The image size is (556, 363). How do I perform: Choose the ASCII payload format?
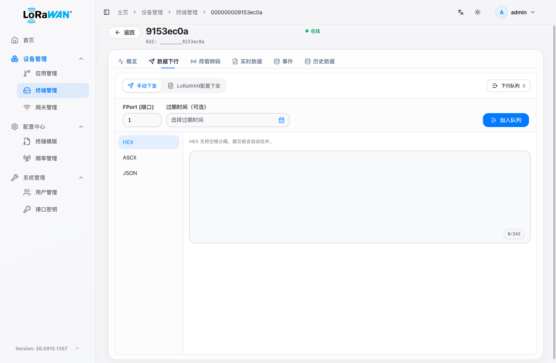[149, 158]
